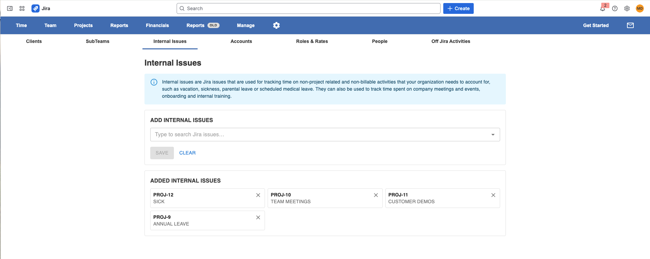Open Jira settings gear in top bar
The image size is (650, 259).
[627, 8]
